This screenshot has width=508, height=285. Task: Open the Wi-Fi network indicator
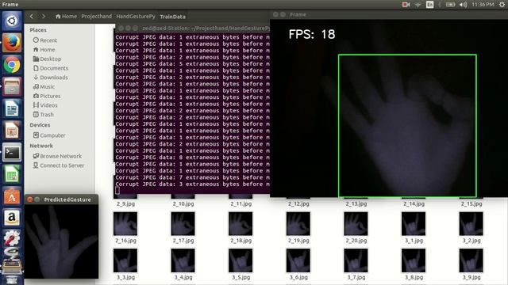(x=418, y=5)
